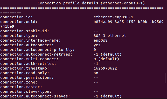This screenshot has height=99, width=167.
Task: Click the connection.zone label
Action: [x=19, y=82]
